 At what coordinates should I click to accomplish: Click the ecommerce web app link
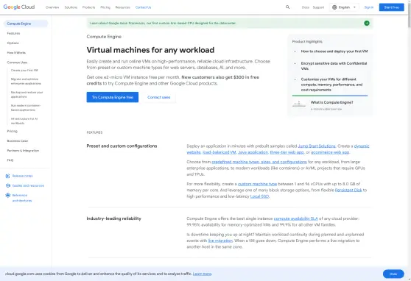[x=330, y=152]
